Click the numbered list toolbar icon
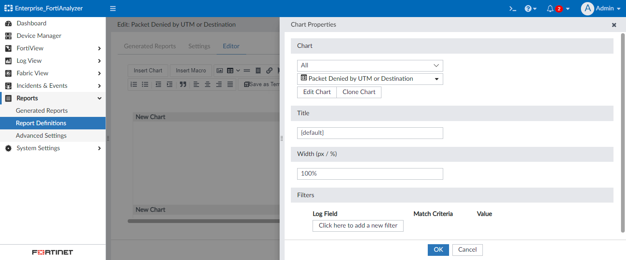Image resolution: width=626 pixels, height=260 pixels. 134,84
